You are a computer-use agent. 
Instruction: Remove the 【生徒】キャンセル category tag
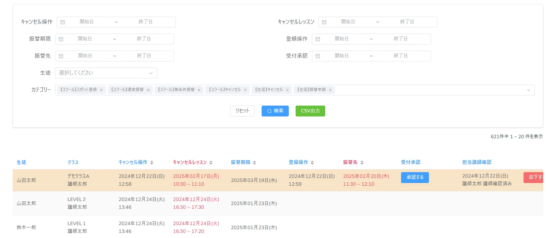pos(287,90)
